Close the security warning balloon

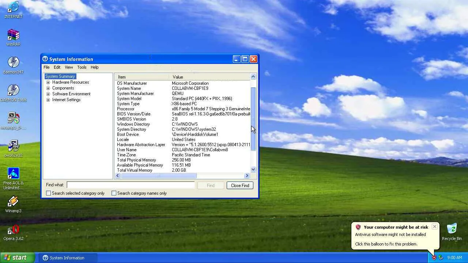pyautogui.click(x=434, y=226)
